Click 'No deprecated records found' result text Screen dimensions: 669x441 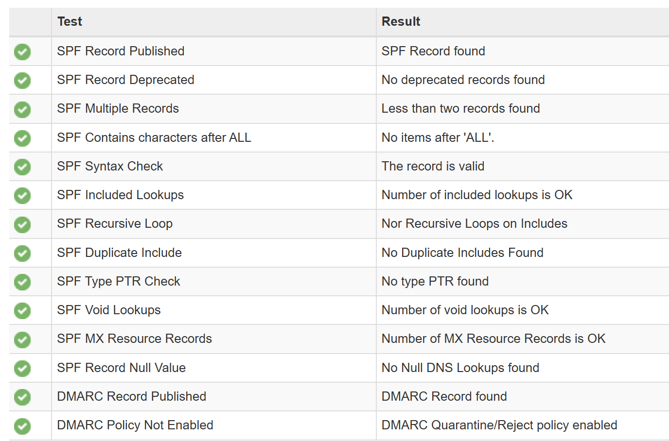point(463,80)
